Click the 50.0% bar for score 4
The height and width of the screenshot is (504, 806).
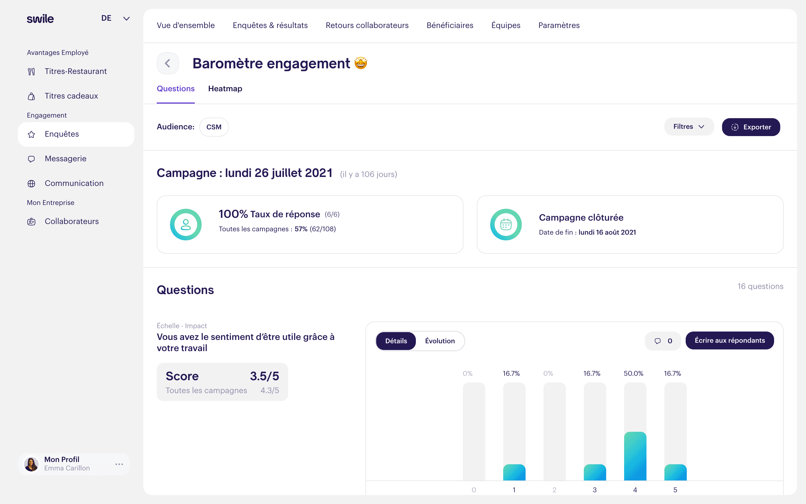pos(635,456)
